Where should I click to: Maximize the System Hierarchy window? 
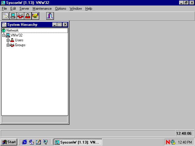coord(60,25)
